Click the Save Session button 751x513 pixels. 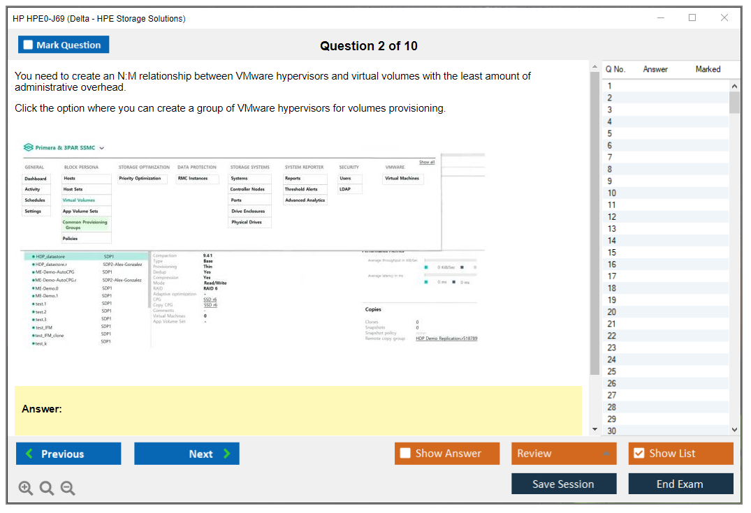coord(563,484)
